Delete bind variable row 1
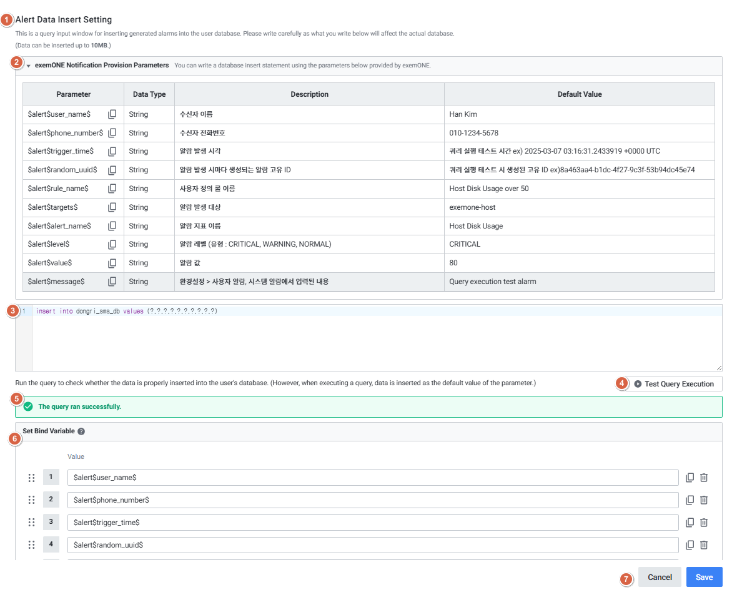The width and height of the screenshot is (732, 595). [x=703, y=478]
